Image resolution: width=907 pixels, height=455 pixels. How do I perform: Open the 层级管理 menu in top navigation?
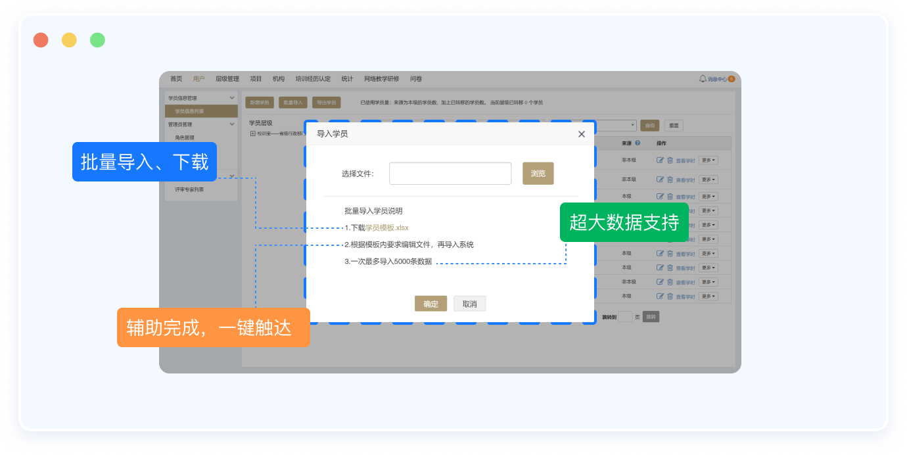227,79
